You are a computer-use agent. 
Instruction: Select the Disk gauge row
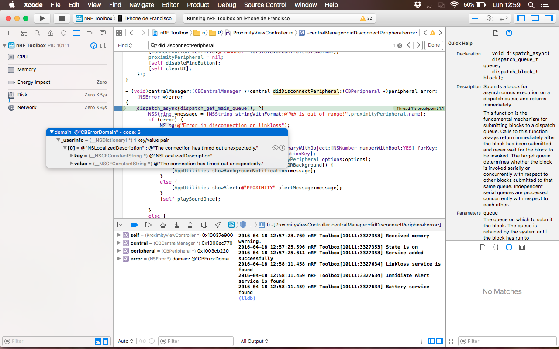tap(57, 95)
